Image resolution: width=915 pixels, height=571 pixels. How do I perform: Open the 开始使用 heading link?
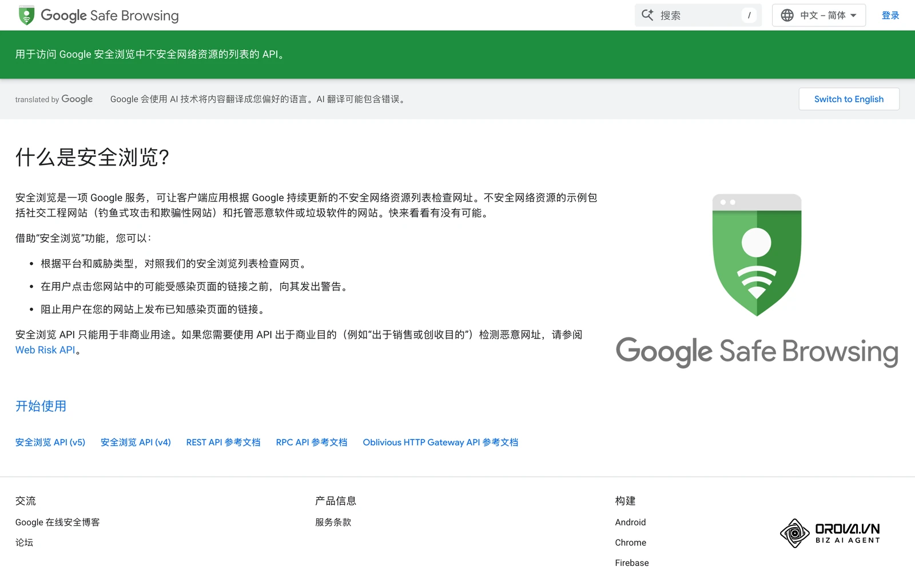[x=41, y=406]
